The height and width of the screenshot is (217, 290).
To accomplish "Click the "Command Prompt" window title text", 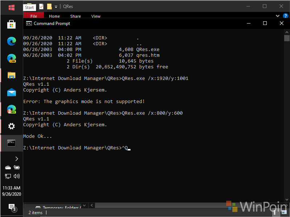I will click(52, 24).
